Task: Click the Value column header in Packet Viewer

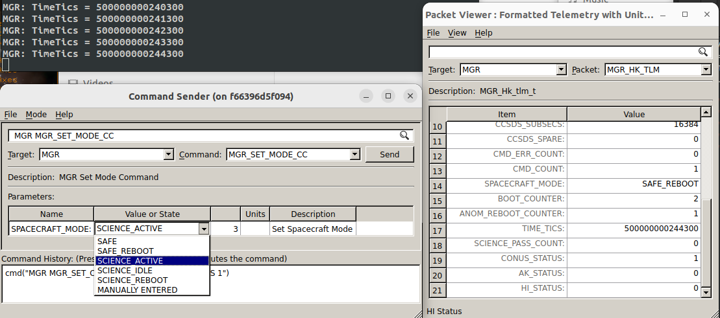Action: 634,114
